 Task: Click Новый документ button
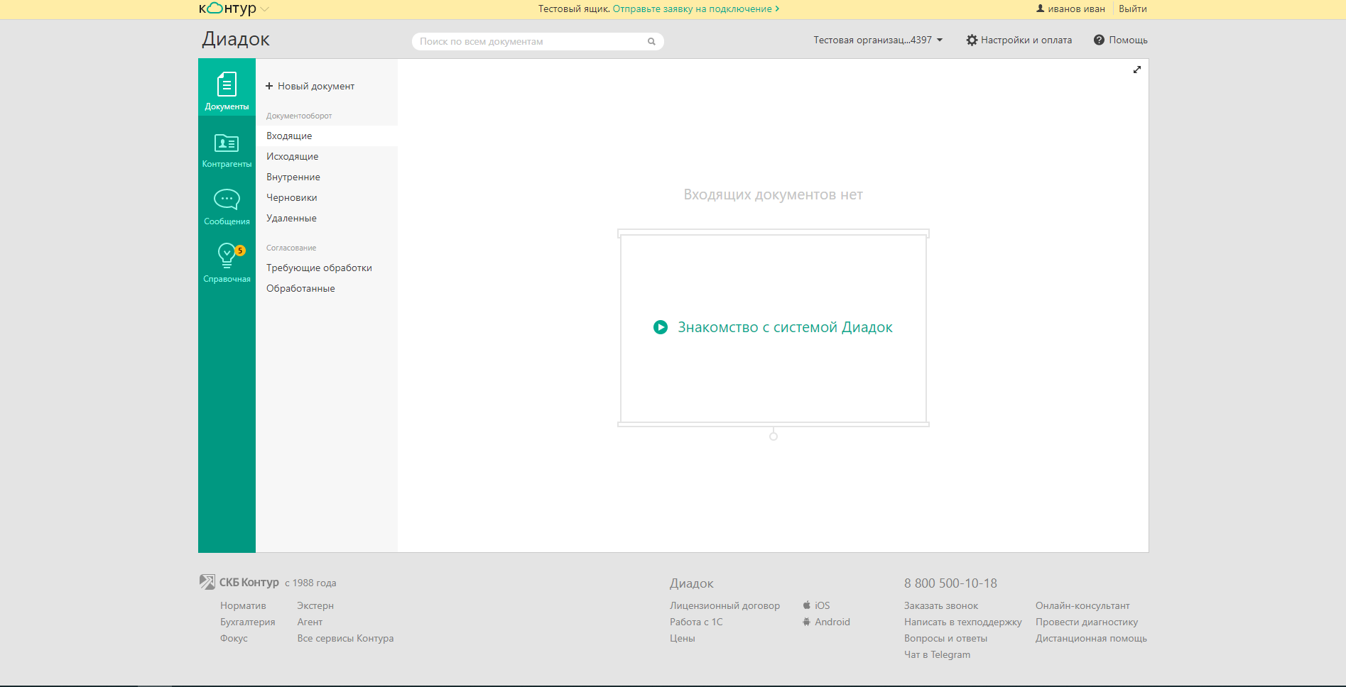pos(310,86)
